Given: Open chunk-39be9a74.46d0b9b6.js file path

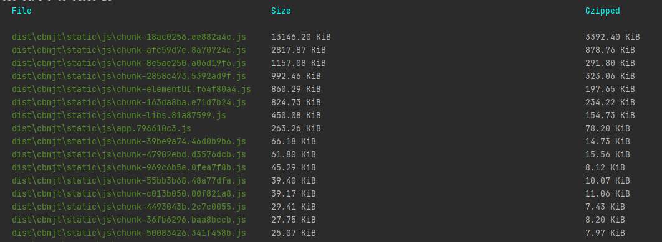Looking at the screenshot, I should 129,142.
